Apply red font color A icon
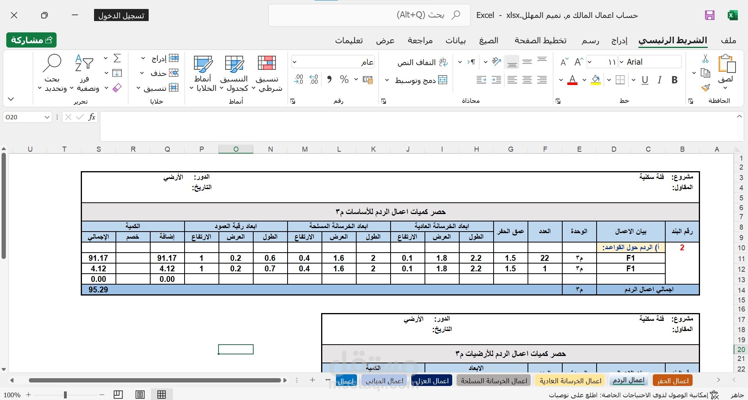The width and height of the screenshot is (748, 400). click(x=572, y=80)
